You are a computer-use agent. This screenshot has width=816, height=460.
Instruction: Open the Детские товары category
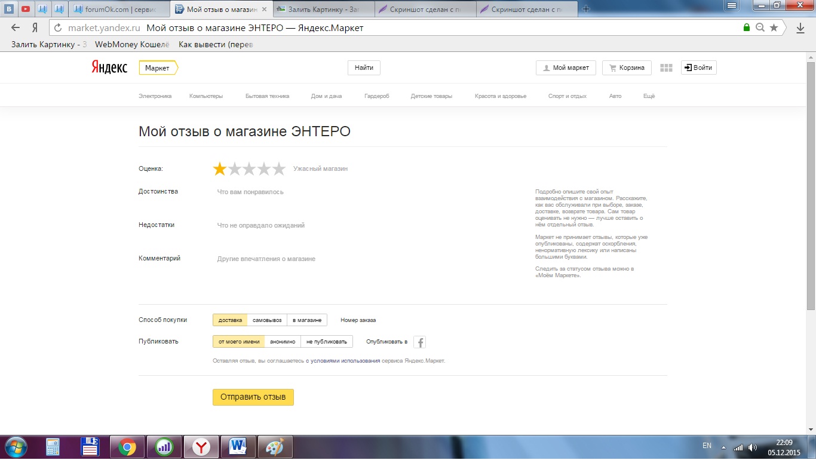tap(431, 96)
